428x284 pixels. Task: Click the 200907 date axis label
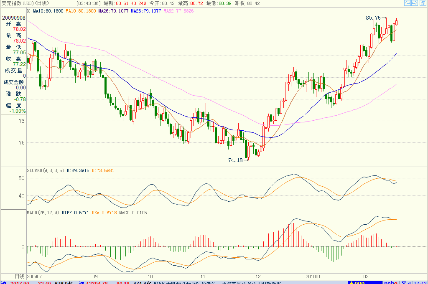tap(35, 276)
